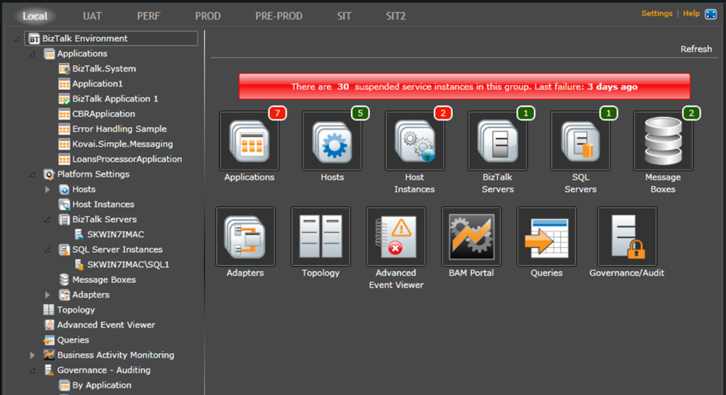
Task: Switch to the Local environment tab
Action: (x=35, y=16)
